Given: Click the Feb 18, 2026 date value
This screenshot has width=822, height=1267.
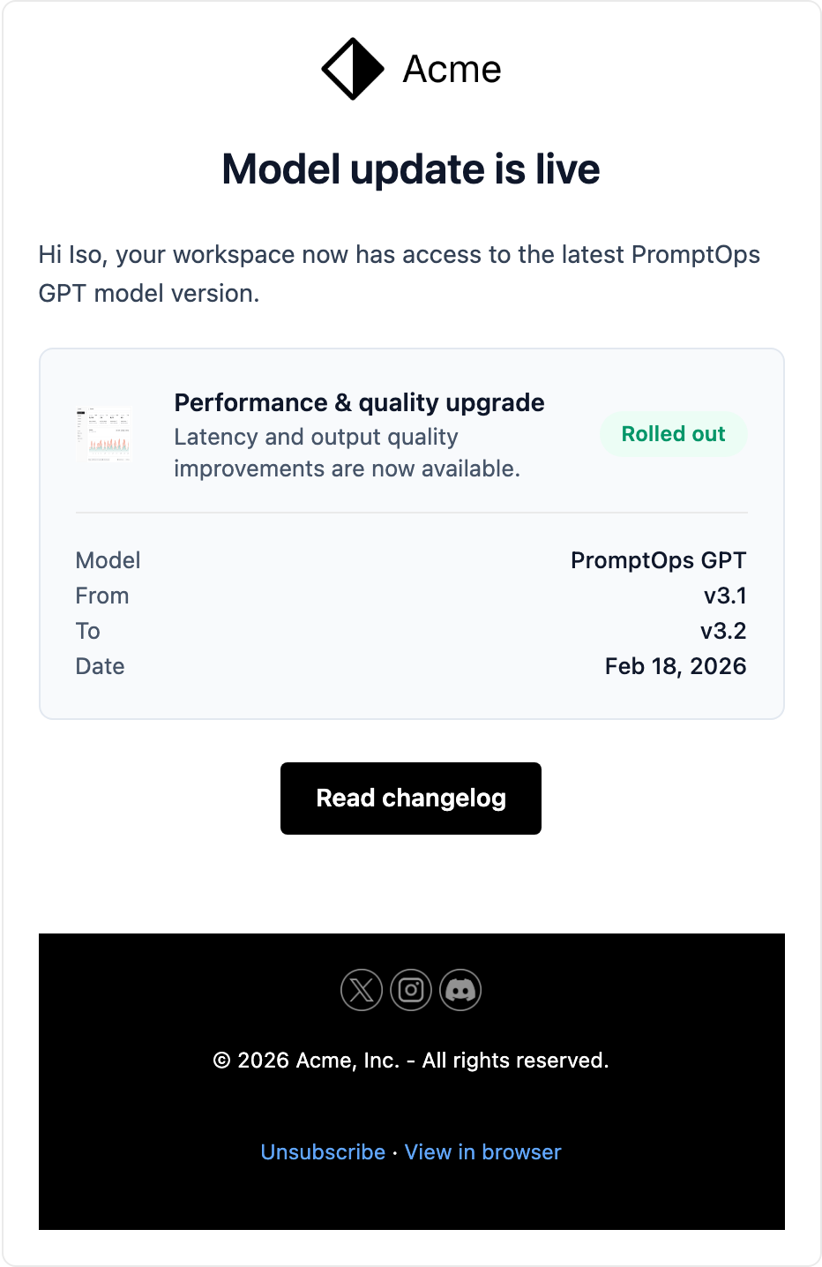Looking at the screenshot, I should pyautogui.click(x=676, y=666).
